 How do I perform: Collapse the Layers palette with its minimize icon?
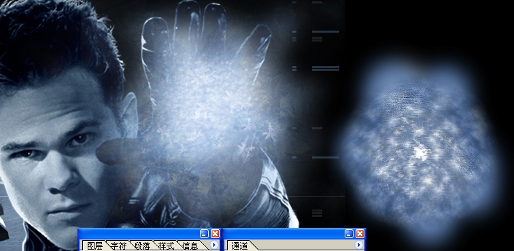pyautogui.click(x=204, y=233)
